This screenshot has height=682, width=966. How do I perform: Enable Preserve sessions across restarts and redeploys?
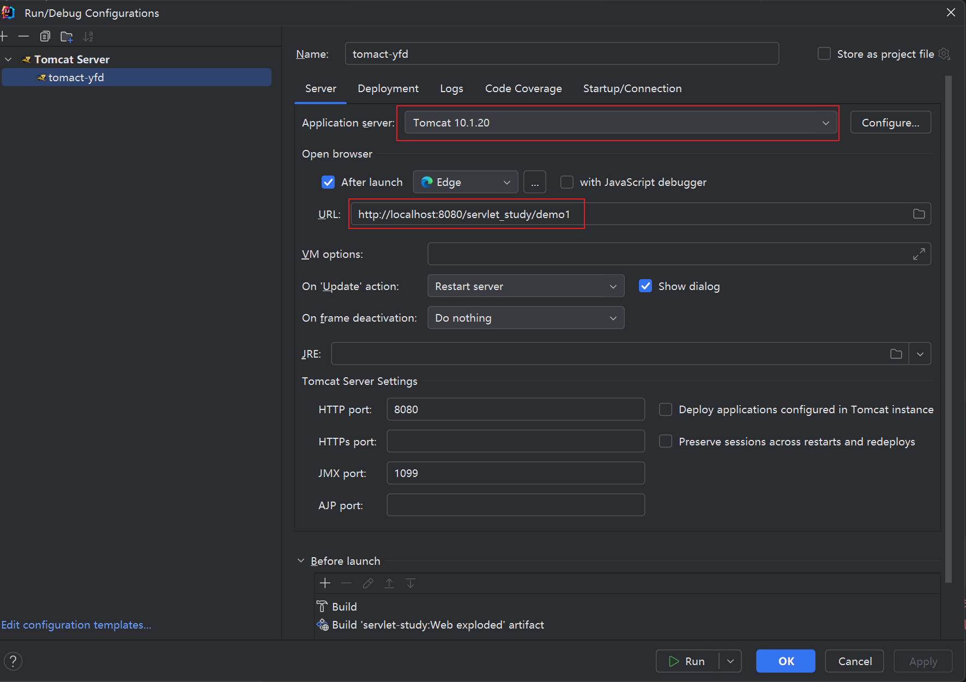click(x=666, y=442)
